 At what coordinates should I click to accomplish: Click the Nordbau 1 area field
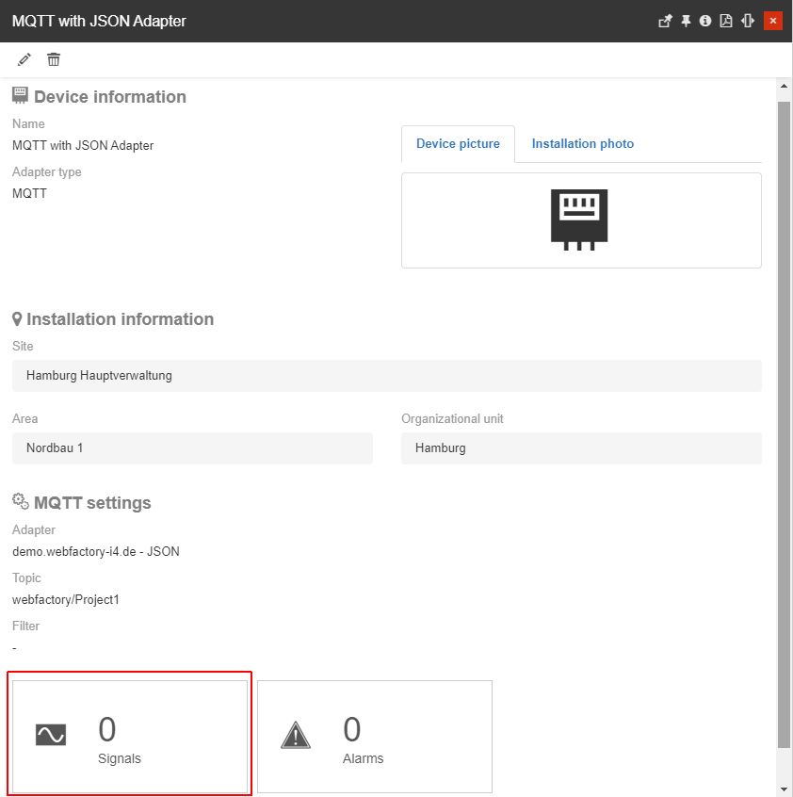click(x=192, y=447)
